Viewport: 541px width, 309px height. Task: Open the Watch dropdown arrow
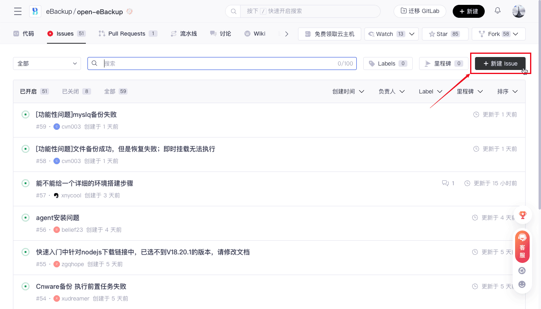click(412, 34)
